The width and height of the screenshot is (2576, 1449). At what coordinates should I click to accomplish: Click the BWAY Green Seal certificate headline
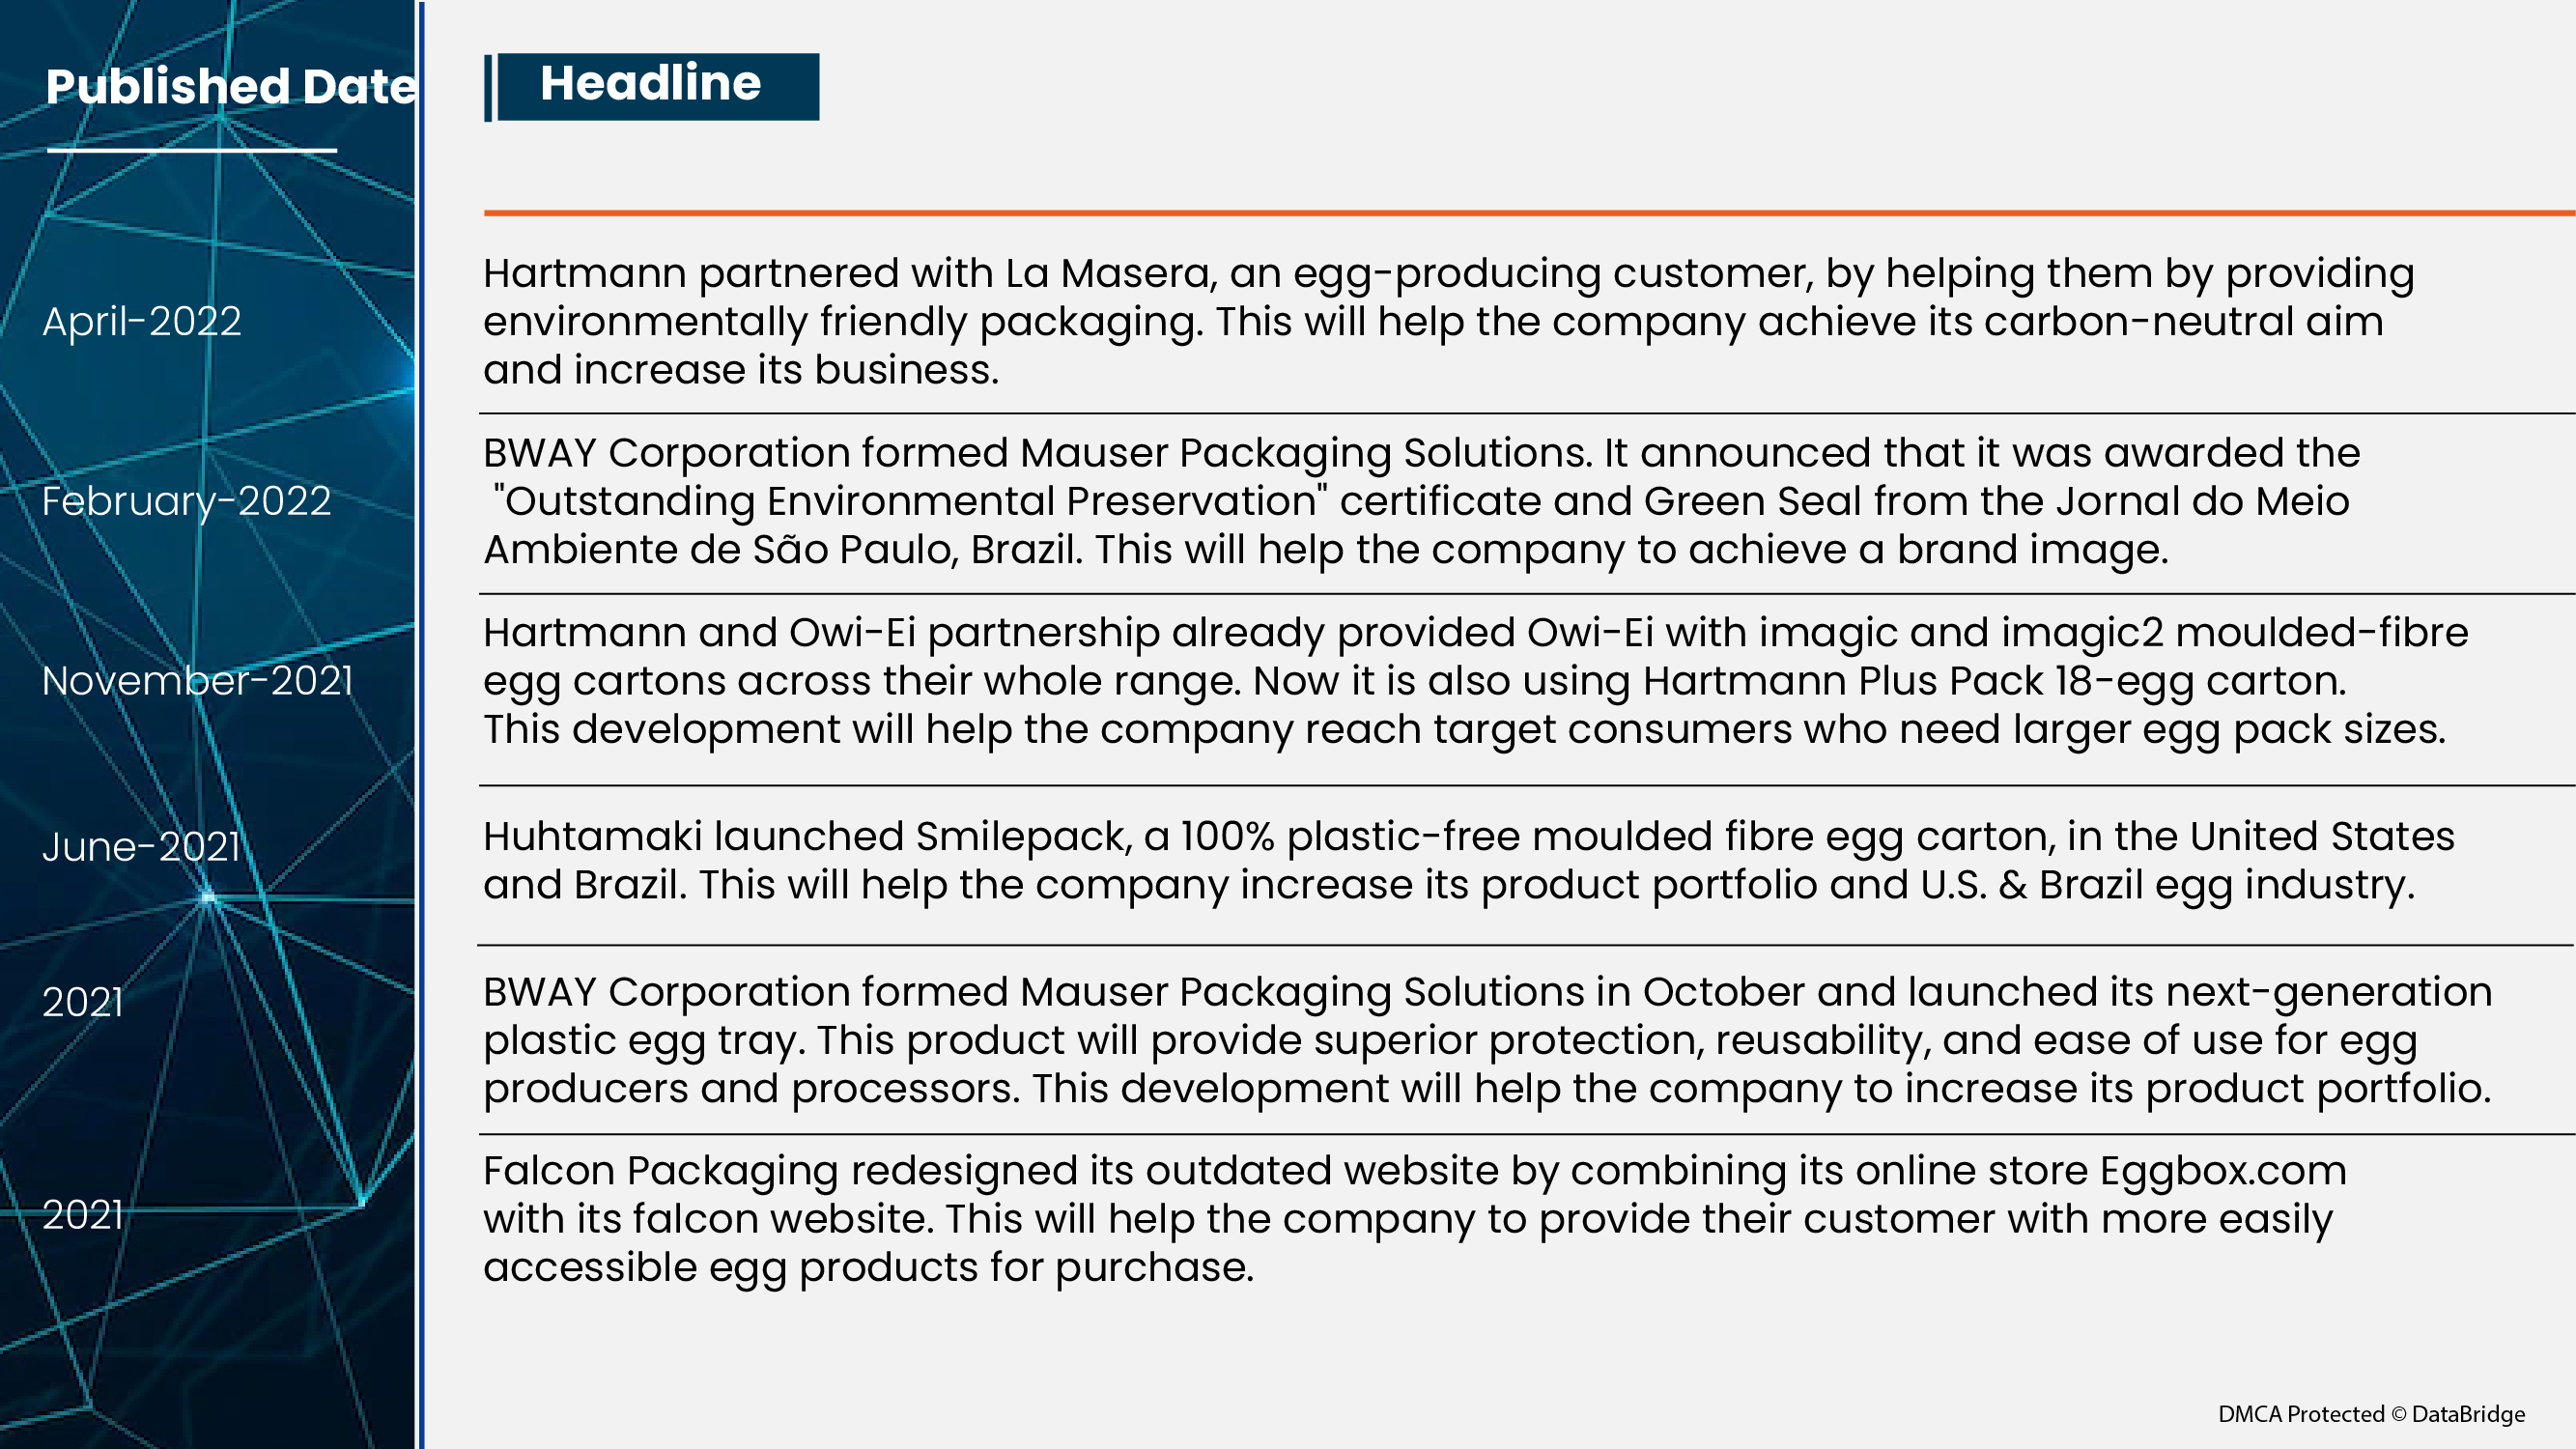pyautogui.click(x=1420, y=501)
